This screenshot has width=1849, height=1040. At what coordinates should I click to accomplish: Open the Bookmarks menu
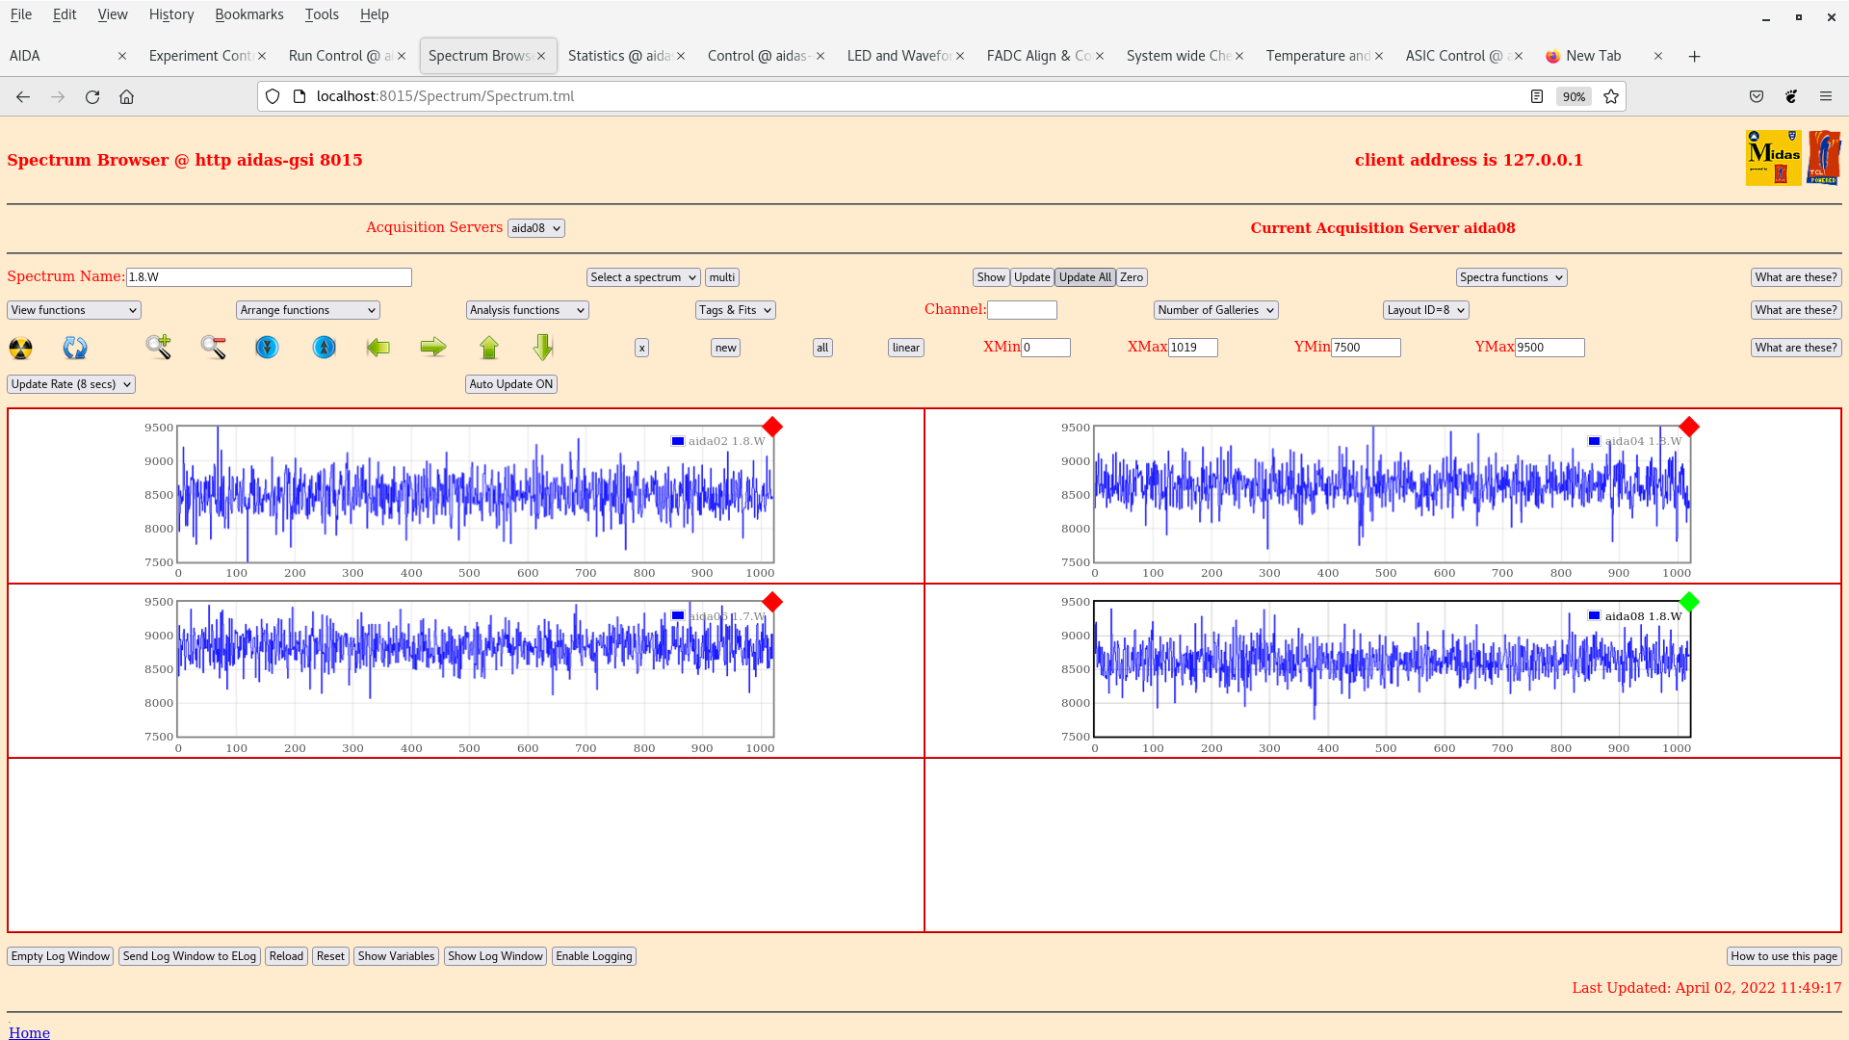coord(248,14)
